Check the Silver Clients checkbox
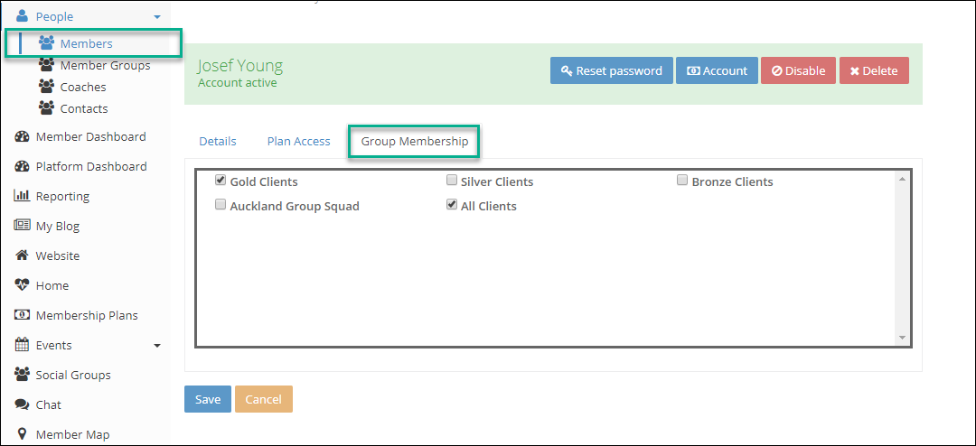The height and width of the screenshot is (446, 976). tap(452, 181)
